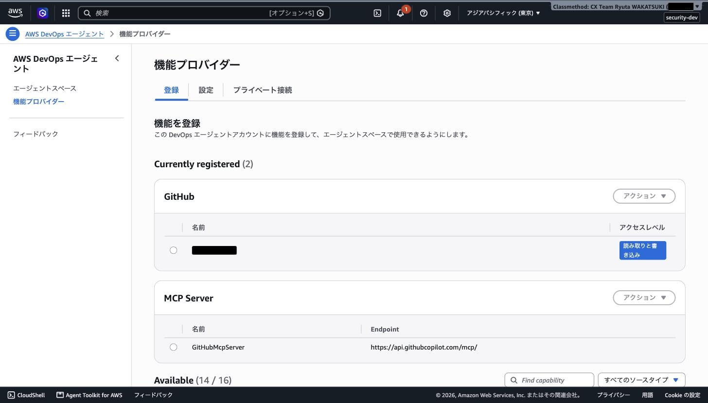708x403 pixels.
Task: Open the MCP Server アクション dropdown
Action: [x=644, y=298]
